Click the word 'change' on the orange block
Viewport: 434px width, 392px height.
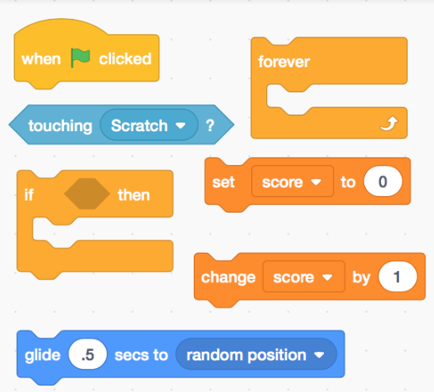click(228, 277)
